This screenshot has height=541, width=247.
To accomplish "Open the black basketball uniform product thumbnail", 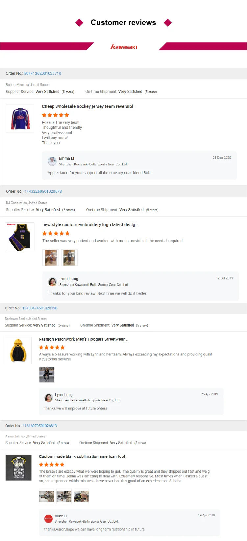I will pyautogui.click(x=20, y=237).
